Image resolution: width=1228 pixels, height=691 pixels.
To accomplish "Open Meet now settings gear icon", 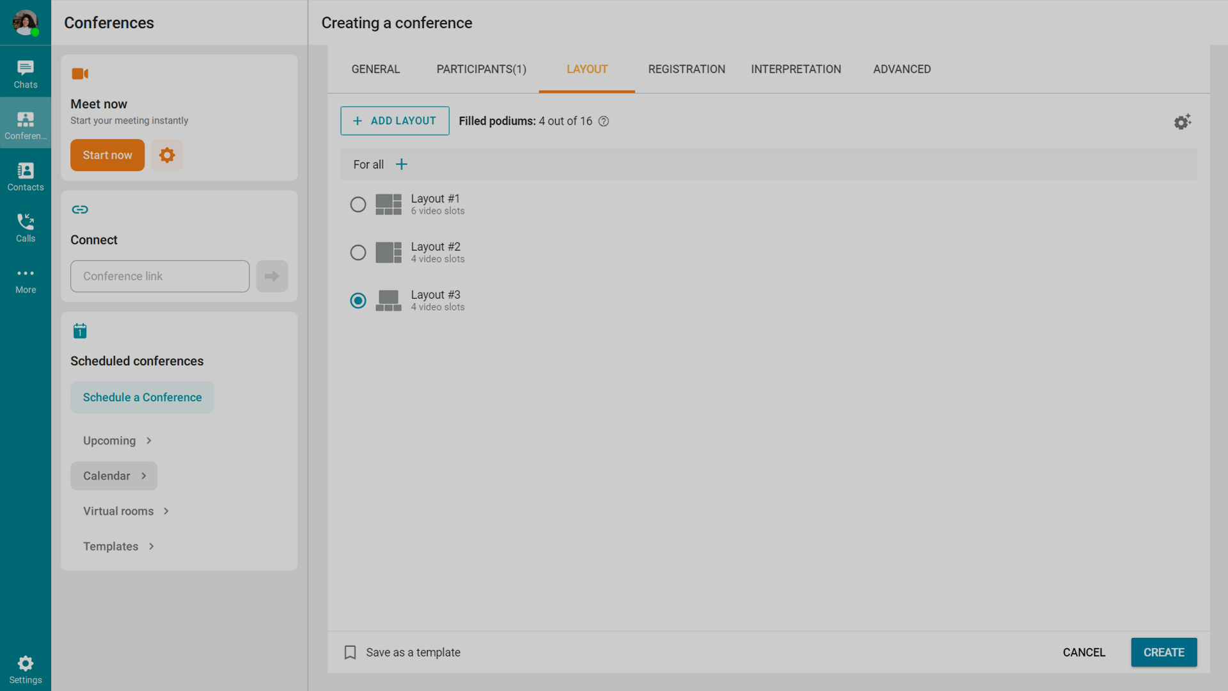I will [x=167, y=155].
